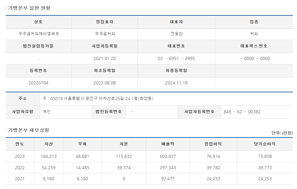The width and height of the screenshot is (297, 189).
Task: Select 2021 sales value 92,477
Action: [168, 179]
